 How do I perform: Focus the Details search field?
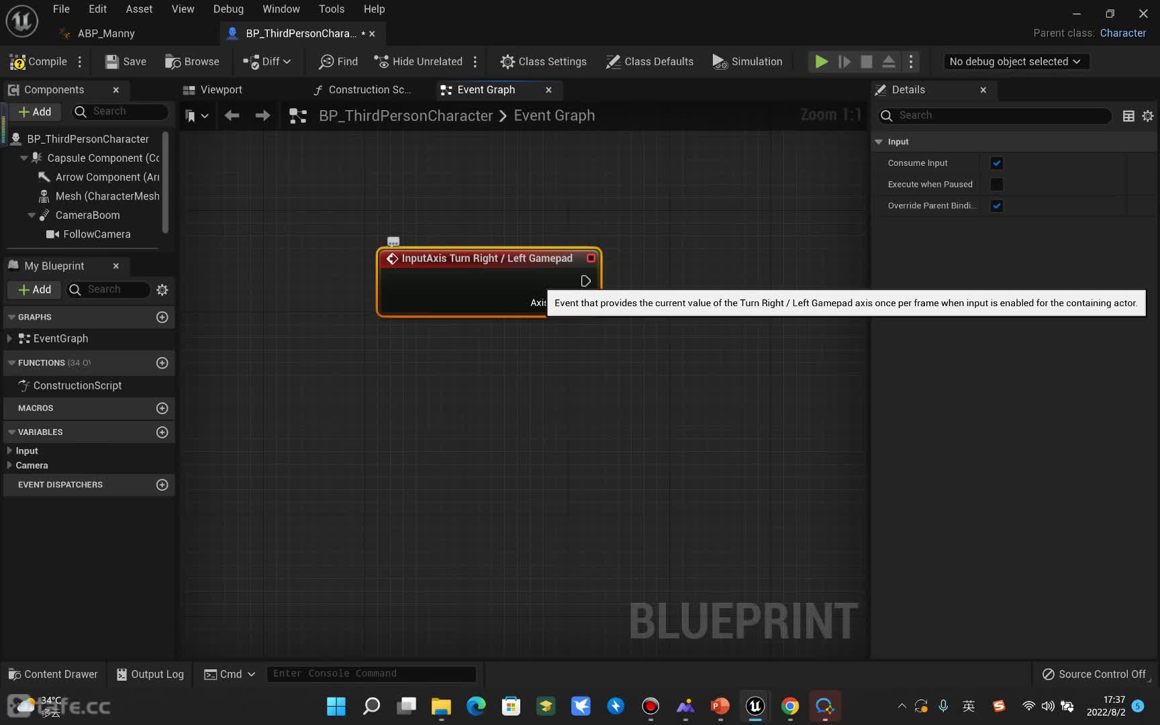tap(994, 115)
